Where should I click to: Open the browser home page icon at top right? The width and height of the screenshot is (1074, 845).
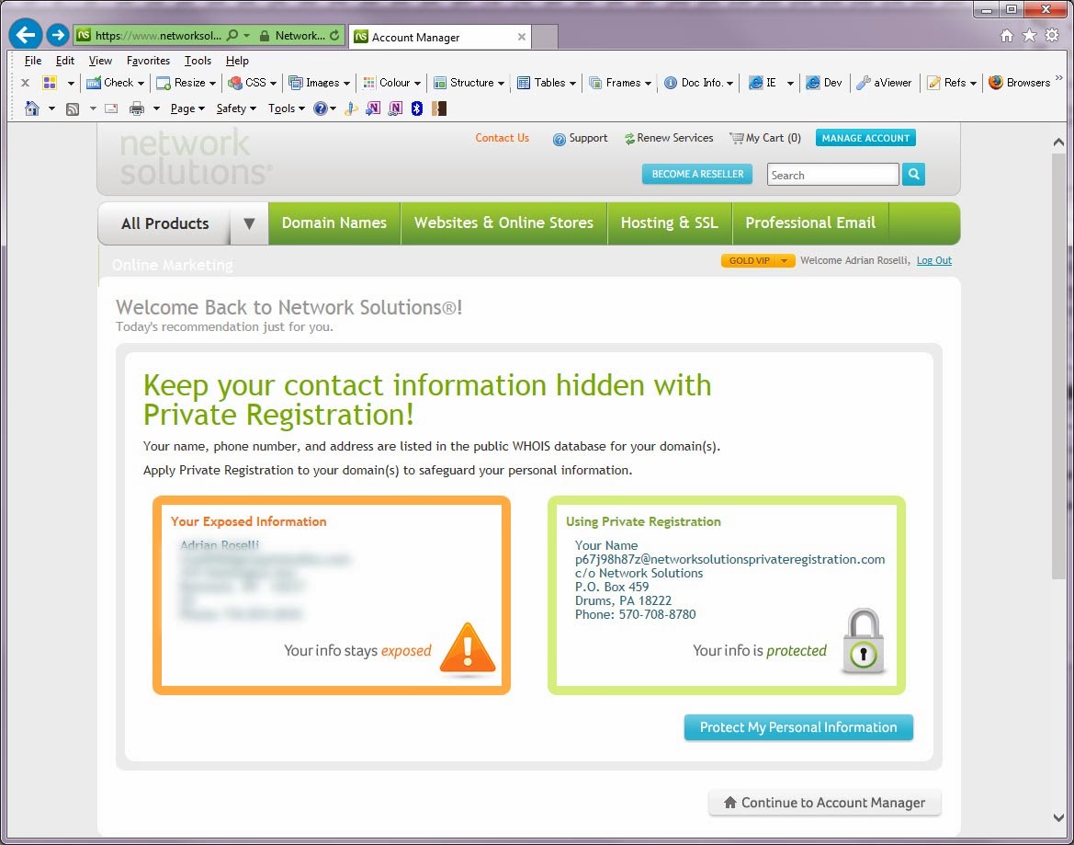(1006, 36)
